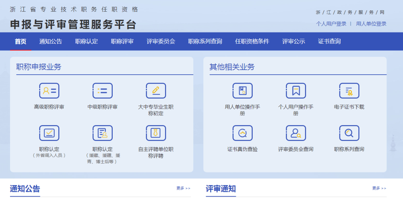
Task: Select the 大中专毕业生职称初定 pencil icon
Action: click(x=156, y=91)
